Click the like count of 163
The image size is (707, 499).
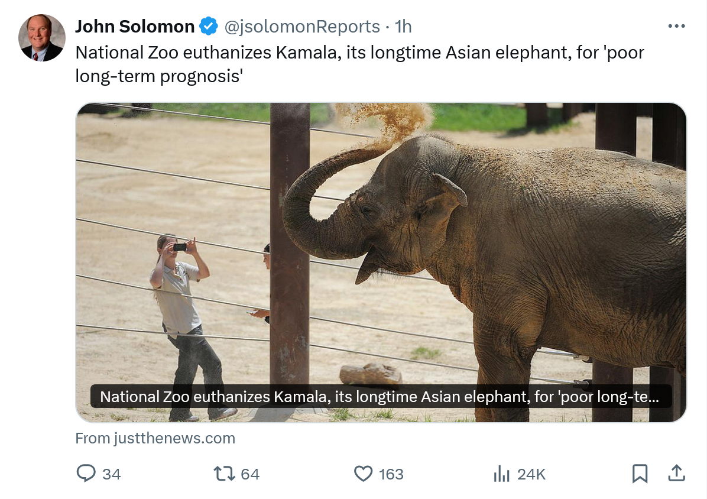pos(391,474)
